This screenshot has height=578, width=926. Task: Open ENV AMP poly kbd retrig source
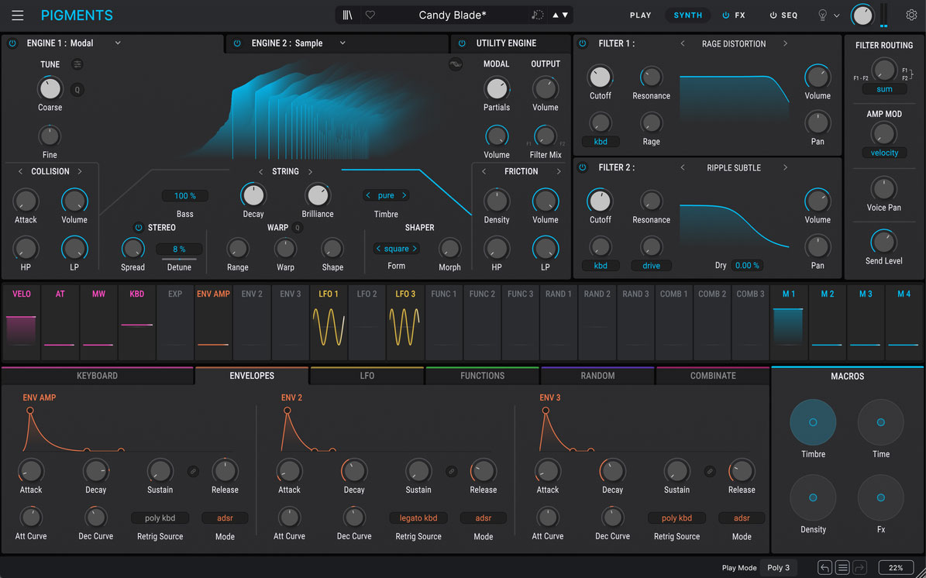(x=160, y=518)
